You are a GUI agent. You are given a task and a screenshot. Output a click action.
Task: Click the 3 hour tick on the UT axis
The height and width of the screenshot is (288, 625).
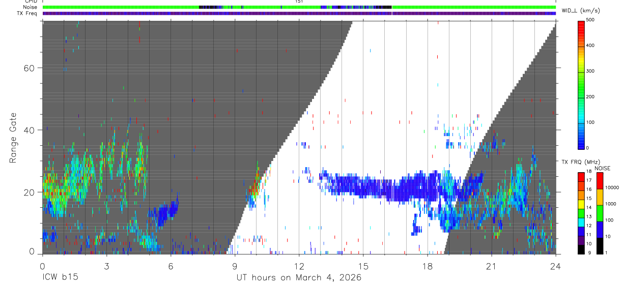click(106, 266)
